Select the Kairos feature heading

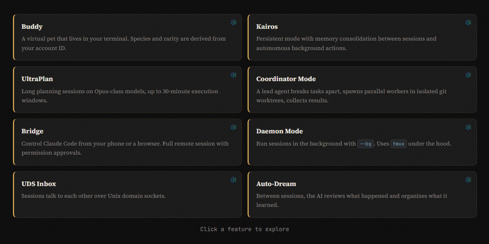click(267, 27)
